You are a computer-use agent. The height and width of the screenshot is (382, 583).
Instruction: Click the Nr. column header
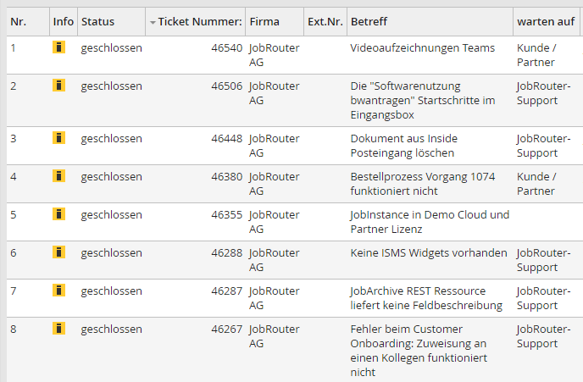(19, 21)
